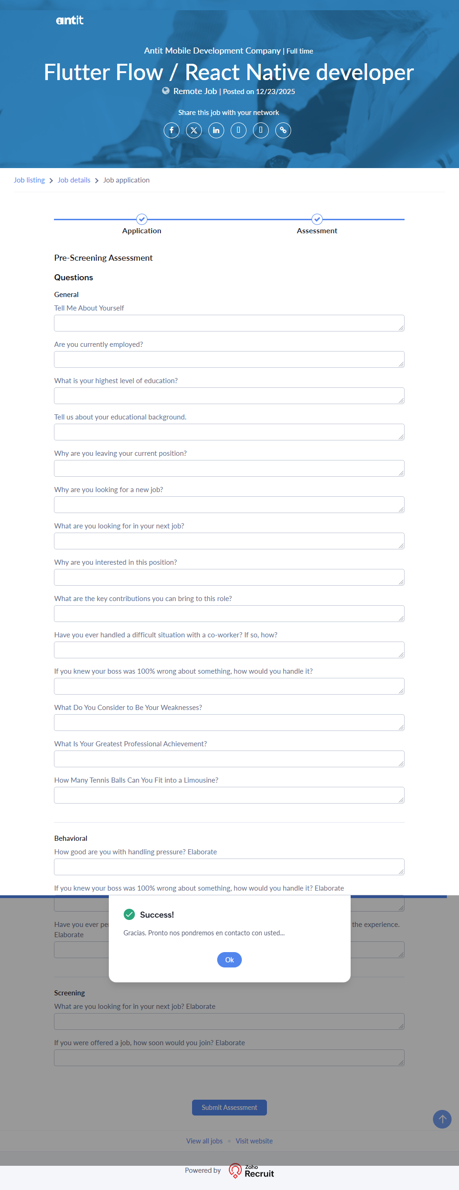Viewport: 459px width, 1190px height.
Task: Click the Tell Me About Yourself field
Action: 229,323
